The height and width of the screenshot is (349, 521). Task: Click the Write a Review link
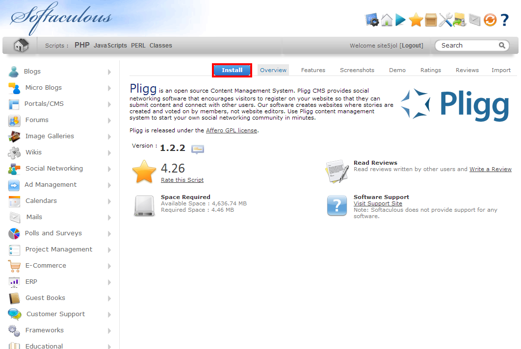pyautogui.click(x=491, y=169)
